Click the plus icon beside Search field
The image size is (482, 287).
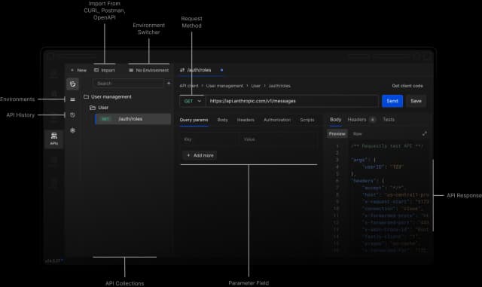[169, 83]
